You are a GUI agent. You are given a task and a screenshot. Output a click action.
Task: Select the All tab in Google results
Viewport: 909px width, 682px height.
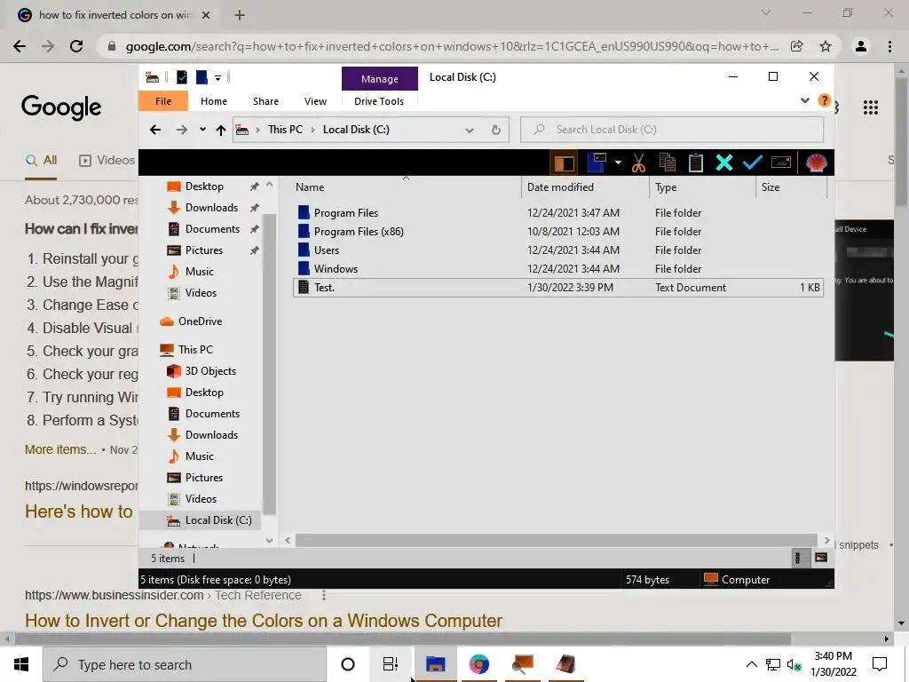[41, 161]
